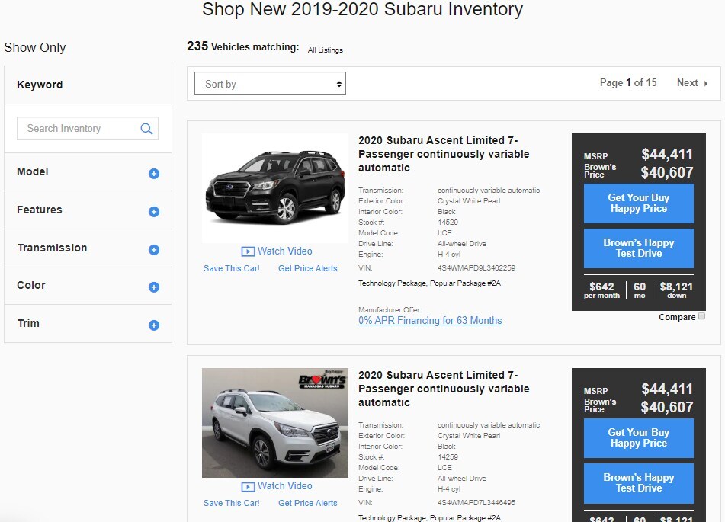Open the Transmission filter section

[x=88, y=248]
